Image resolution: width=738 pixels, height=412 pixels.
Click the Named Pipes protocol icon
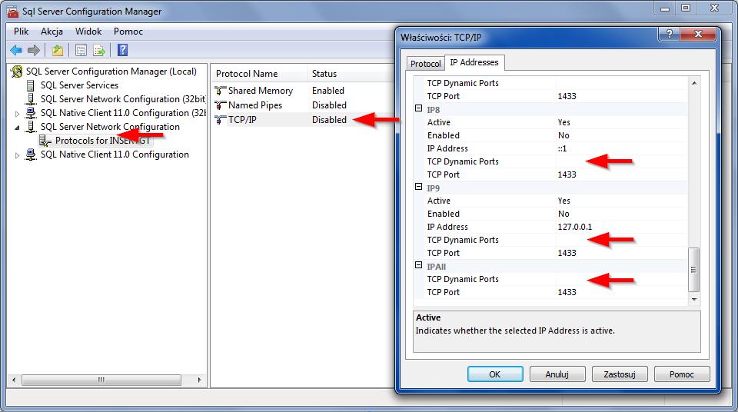[220, 105]
